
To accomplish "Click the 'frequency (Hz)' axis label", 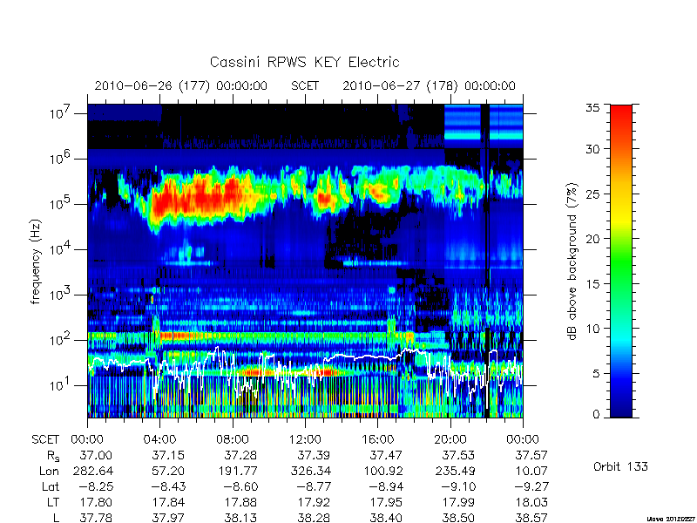I will click(36, 261).
